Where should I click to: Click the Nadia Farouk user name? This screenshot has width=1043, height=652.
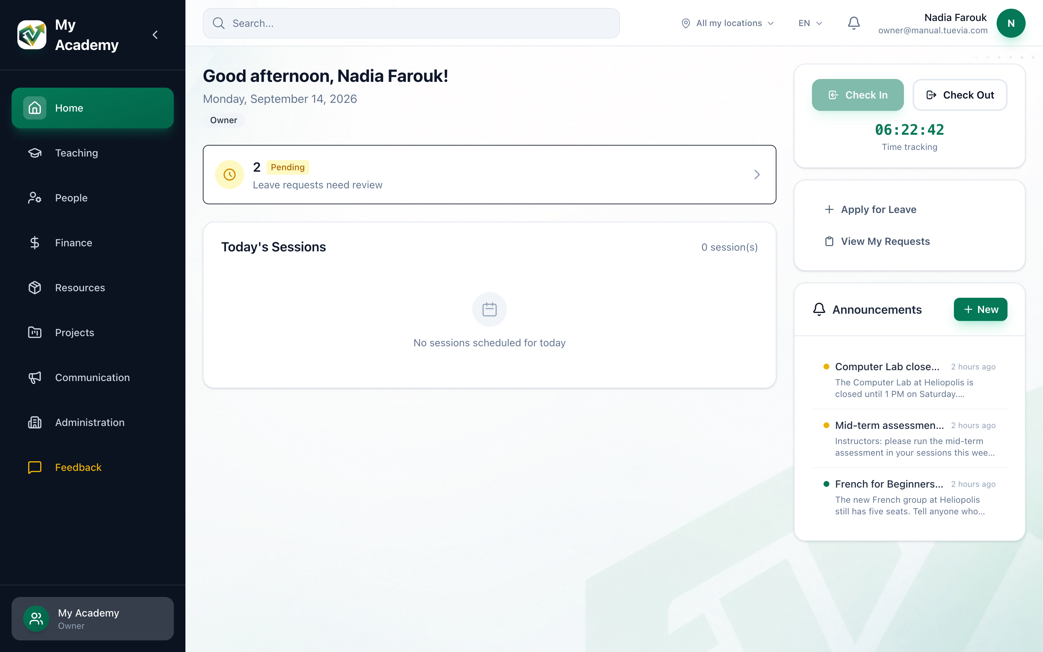tap(955, 17)
